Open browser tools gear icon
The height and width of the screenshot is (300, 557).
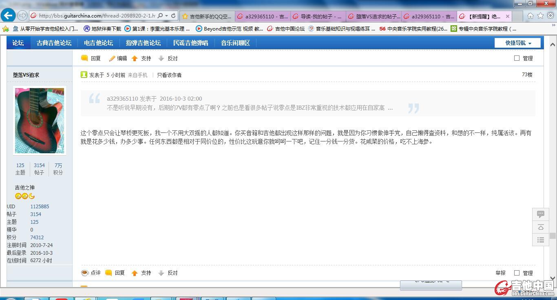(x=550, y=15)
